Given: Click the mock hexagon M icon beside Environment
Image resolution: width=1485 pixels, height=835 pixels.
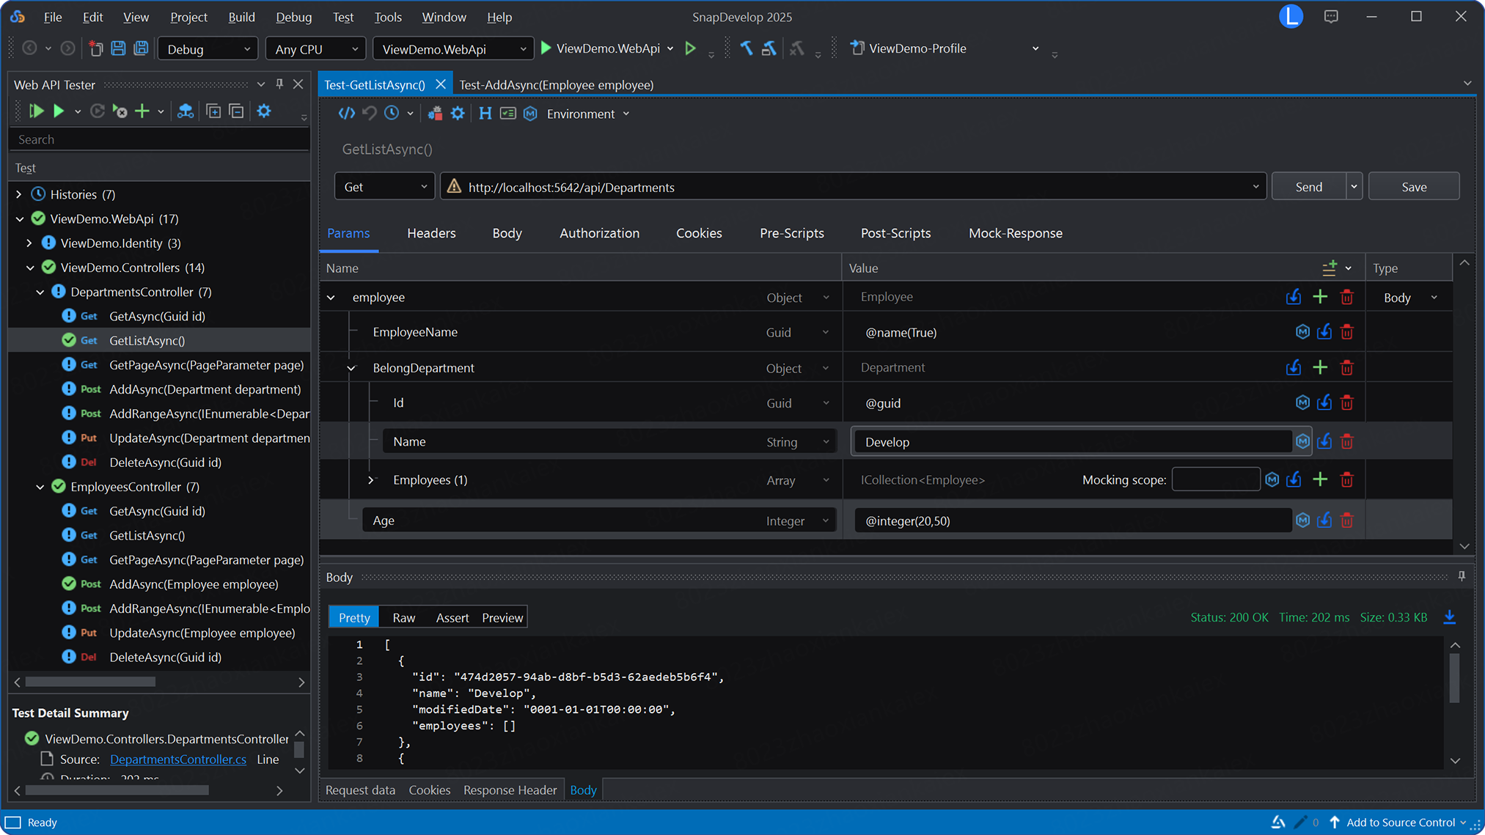Looking at the screenshot, I should 530,114.
